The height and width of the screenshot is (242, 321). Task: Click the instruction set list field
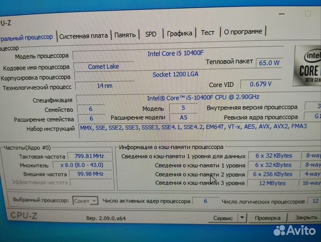tap(200, 131)
